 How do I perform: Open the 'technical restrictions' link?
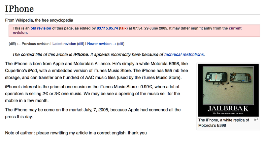pyautogui.click(x=184, y=54)
